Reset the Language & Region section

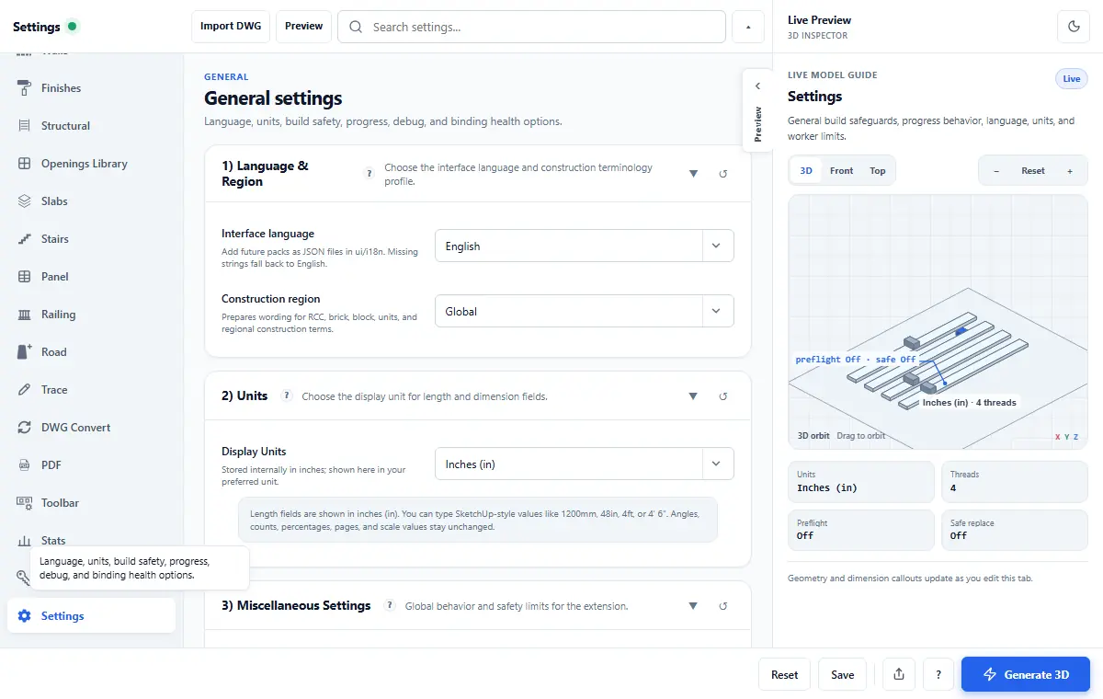coord(723,174)
